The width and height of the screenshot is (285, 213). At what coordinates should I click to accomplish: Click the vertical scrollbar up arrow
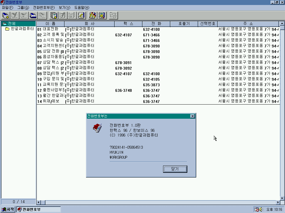(282, 24)
